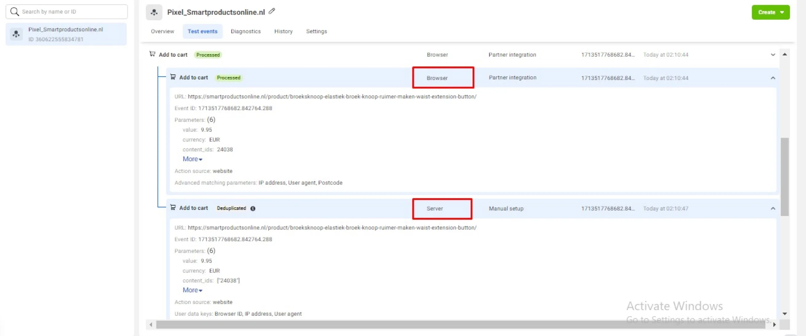This screenshot has height=336, width=806.
Task: Click the horizontal scrollbar thumb
Action: 461,324
